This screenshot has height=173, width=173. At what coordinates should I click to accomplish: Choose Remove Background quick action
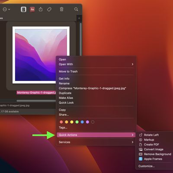tap(157, 154)
